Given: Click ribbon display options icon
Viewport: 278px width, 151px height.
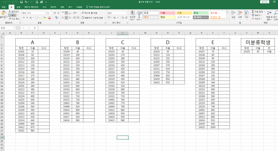Looking at the screenshot, I should (274, 2).
